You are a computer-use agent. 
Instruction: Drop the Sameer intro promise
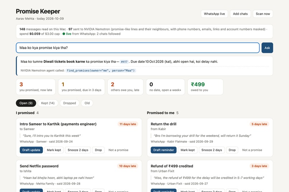98,150
